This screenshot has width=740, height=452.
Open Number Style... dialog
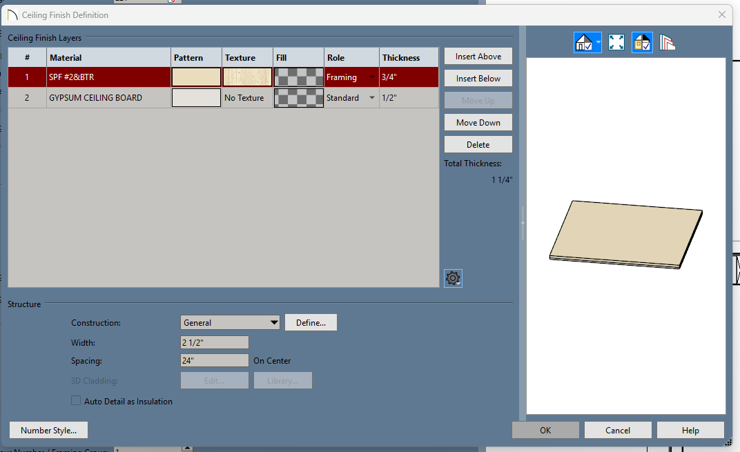click(x=48, y=430)
